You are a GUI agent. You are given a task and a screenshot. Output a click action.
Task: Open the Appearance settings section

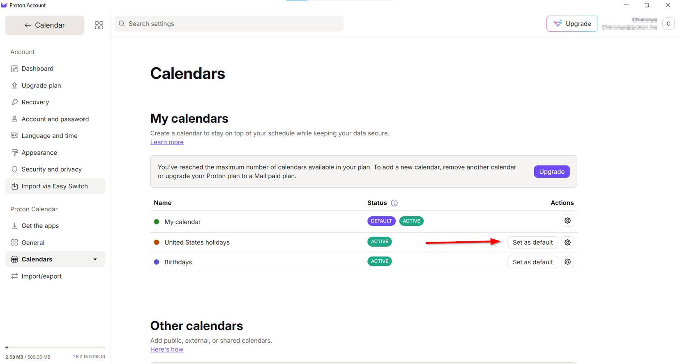[x=39, y=152]
